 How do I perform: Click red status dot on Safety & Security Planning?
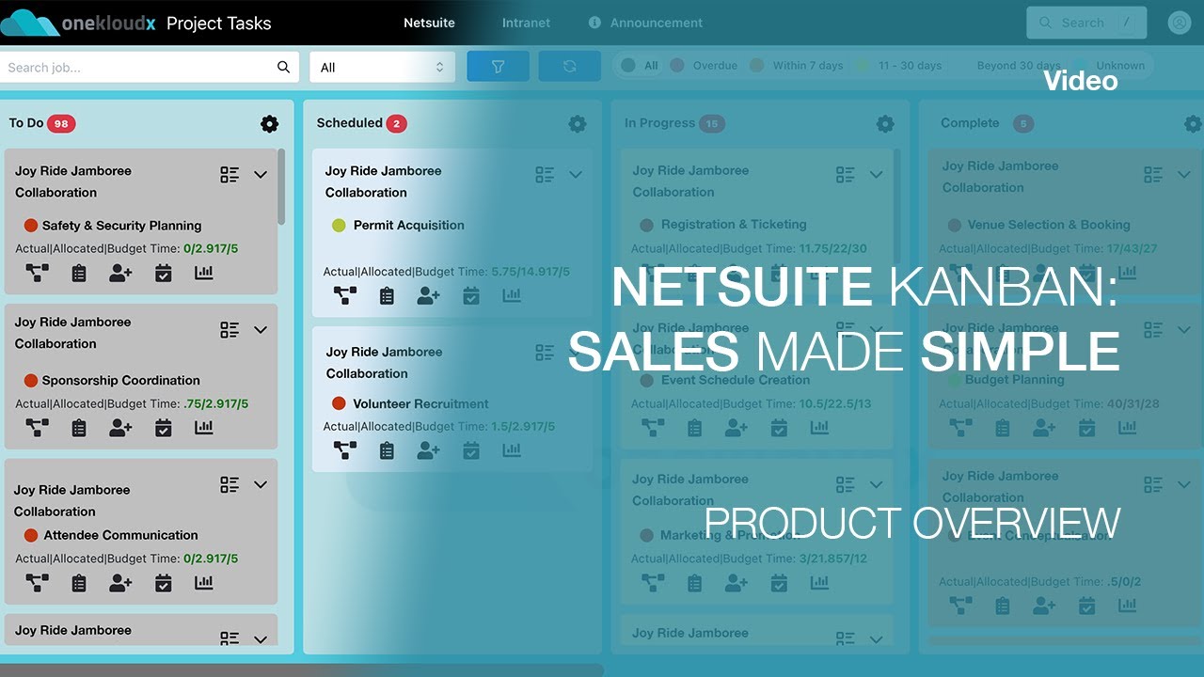(x=30, y=226)
